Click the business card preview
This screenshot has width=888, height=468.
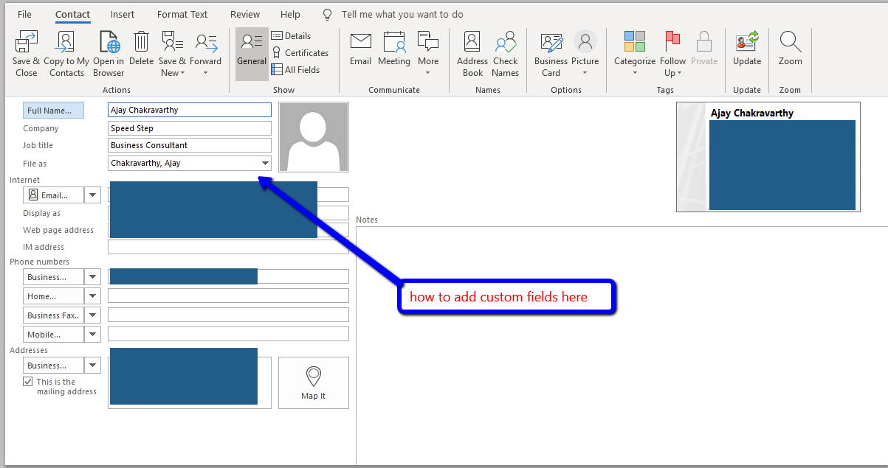click(x=768, y=157)
